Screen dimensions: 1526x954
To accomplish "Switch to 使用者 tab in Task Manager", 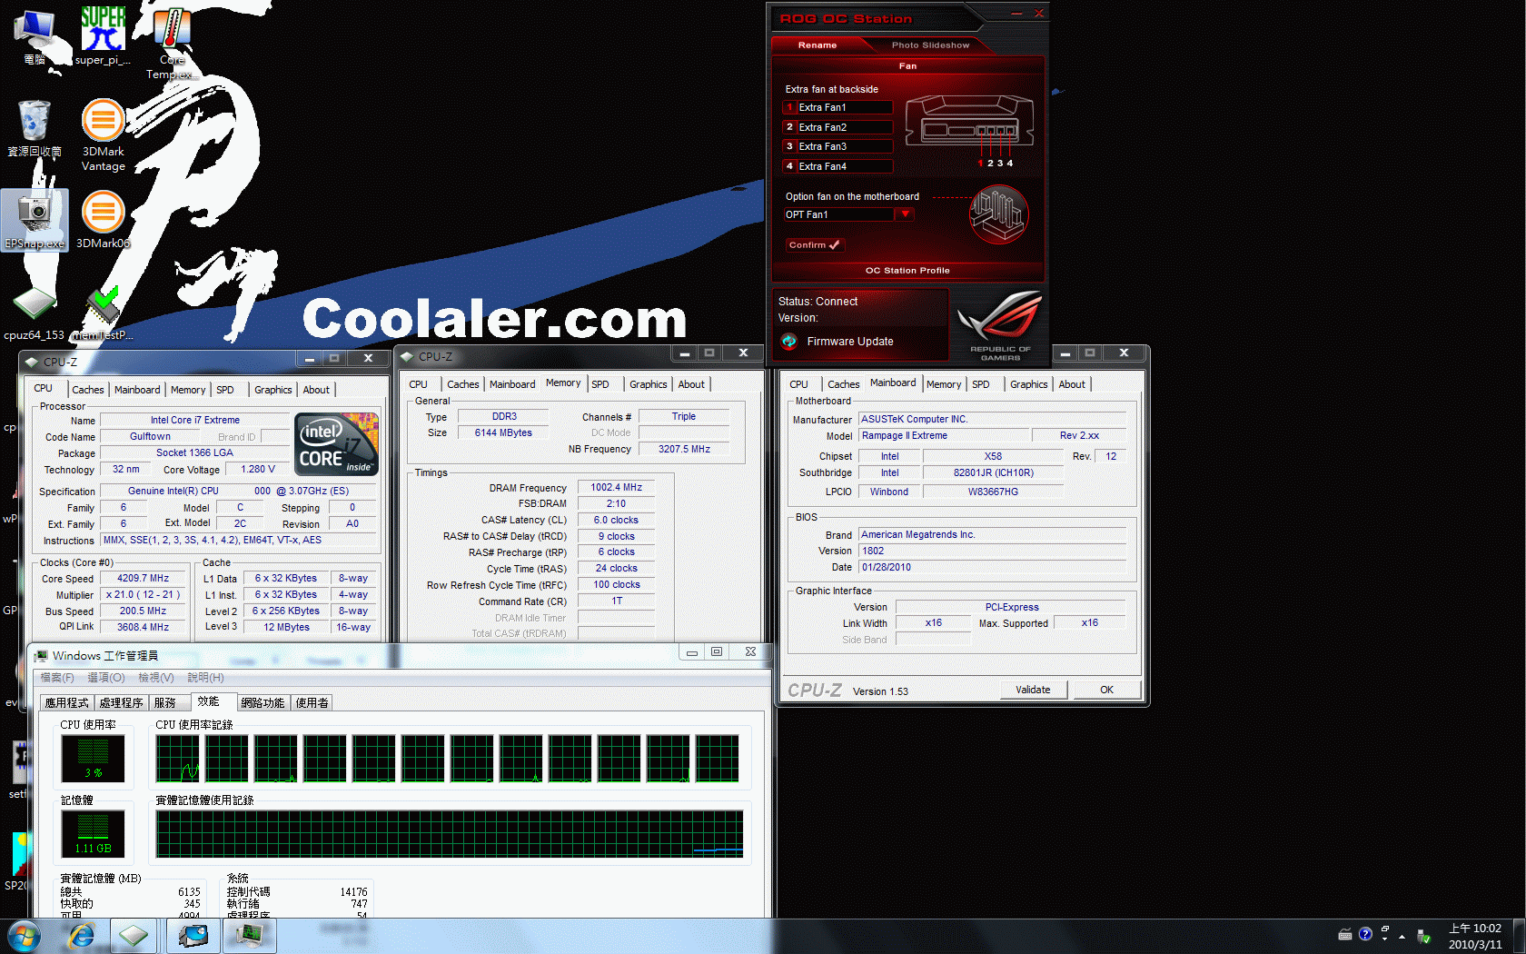I will coord(312,702).
